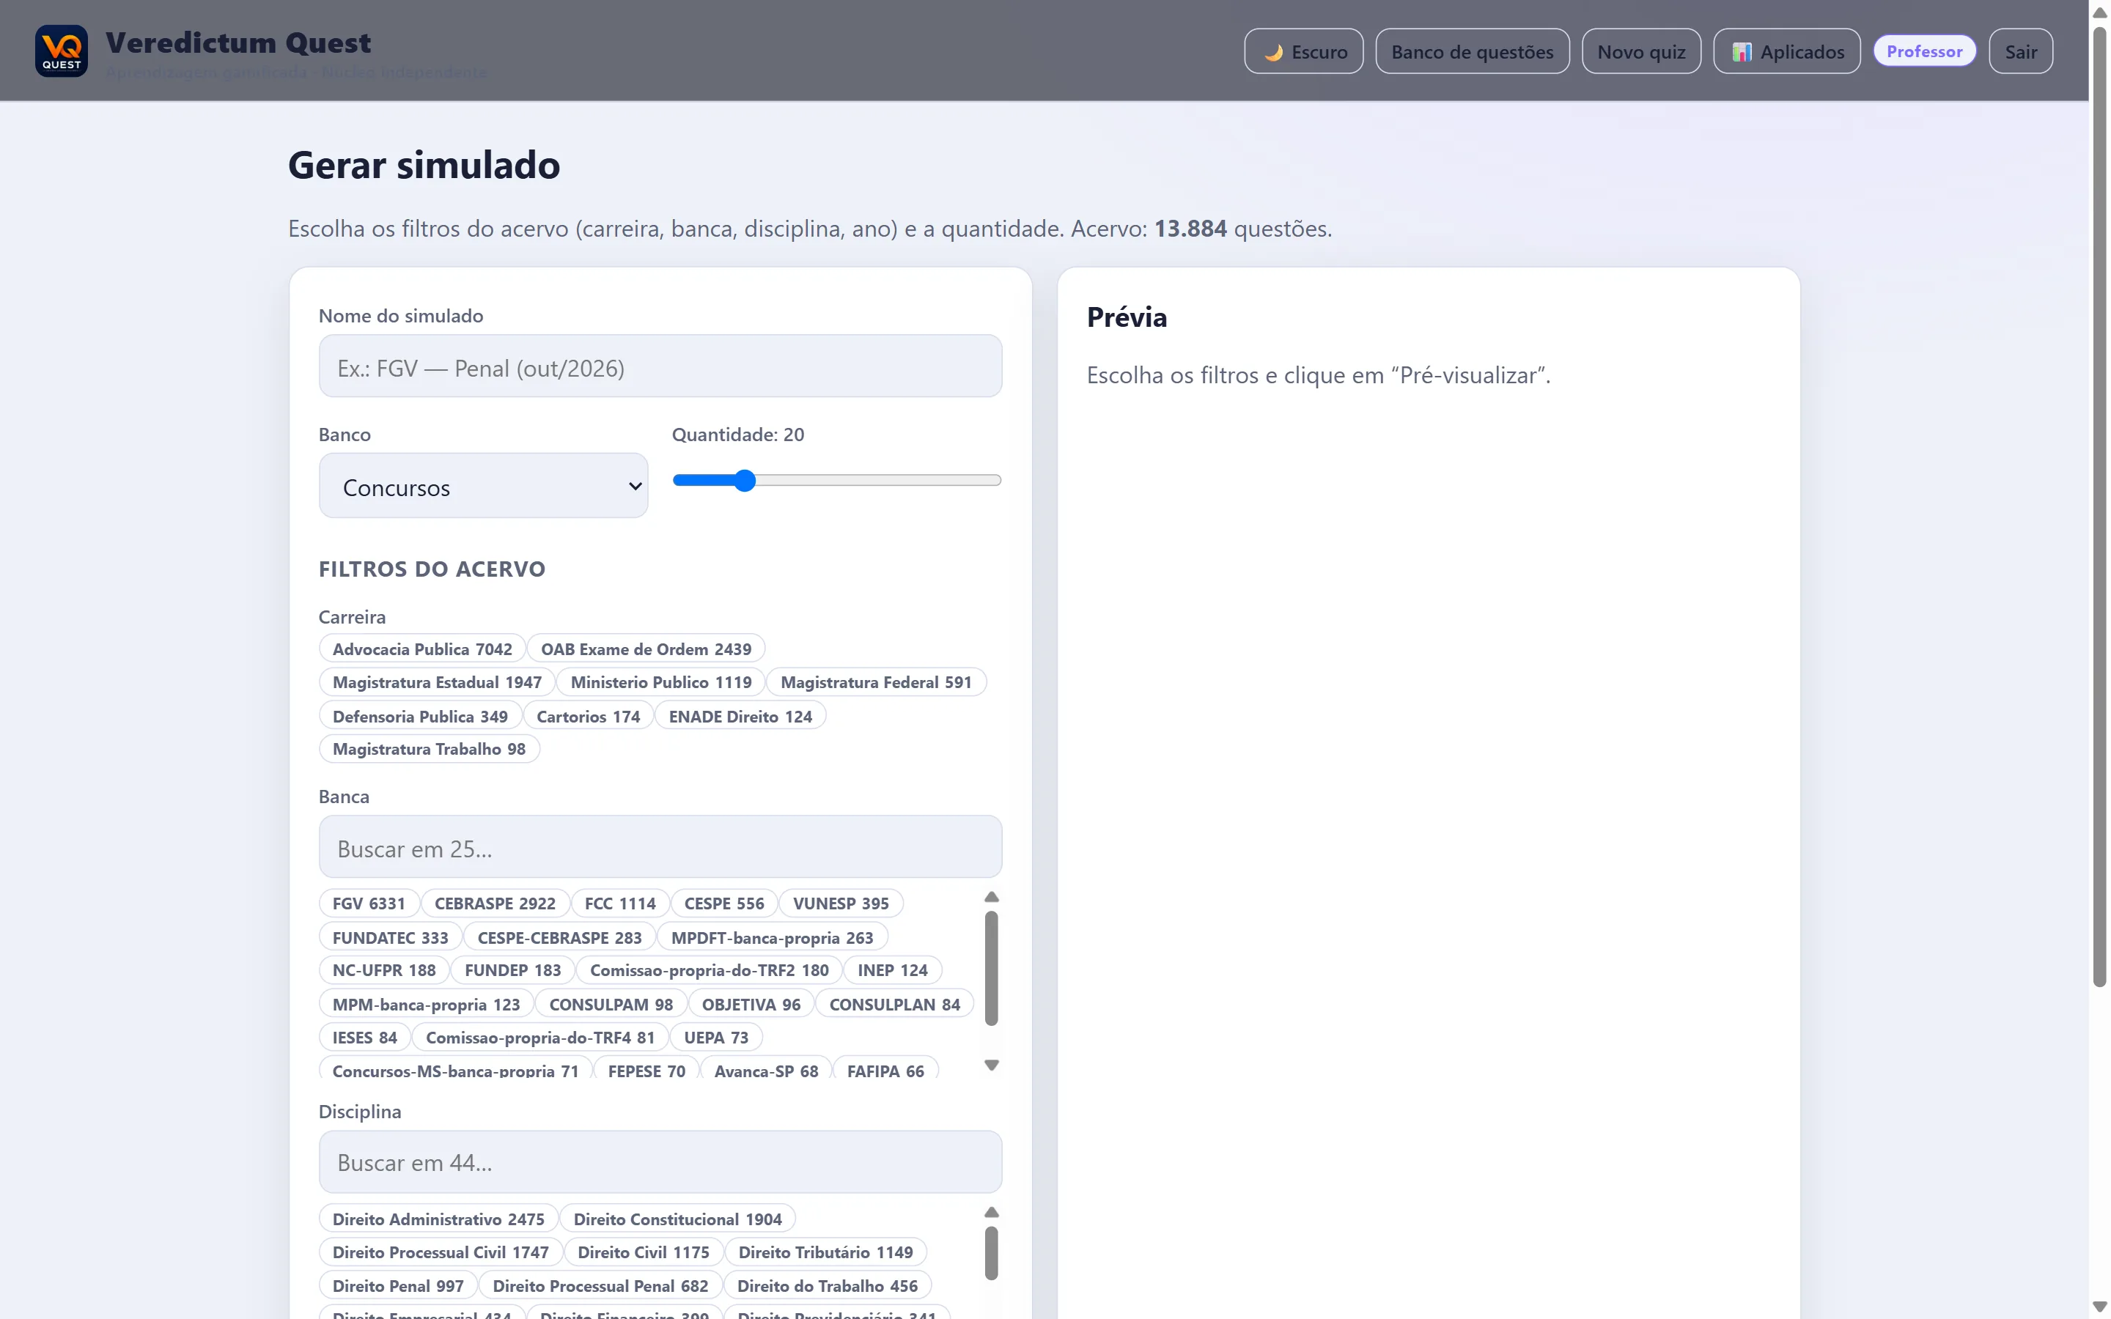The image size is (2111, 1319).
Task: Open the Banco dropdown showing Concursos
Action: point(483,486)
